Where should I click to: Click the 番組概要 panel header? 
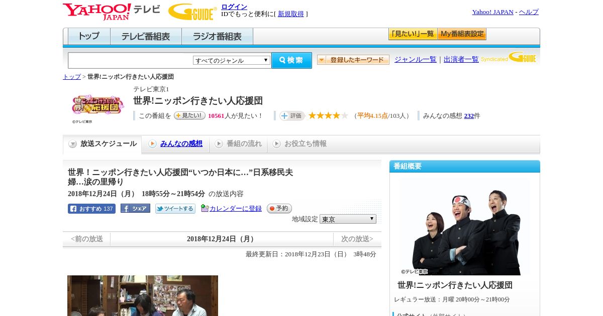coord(465,167)
